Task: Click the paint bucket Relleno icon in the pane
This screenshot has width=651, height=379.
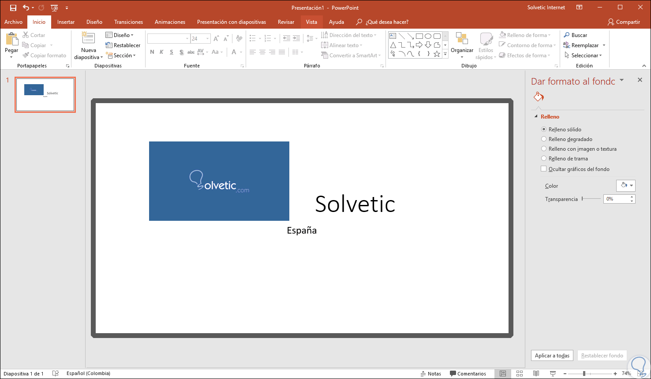Action: pyautogui.click(x=539, y=97)
